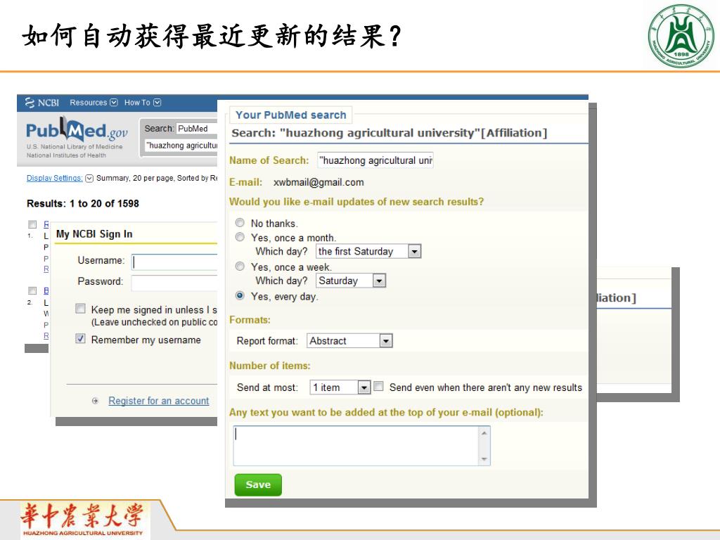Open the Send at most items dropdown
Screen dimensions: 720x540
(x=340, y=387)
